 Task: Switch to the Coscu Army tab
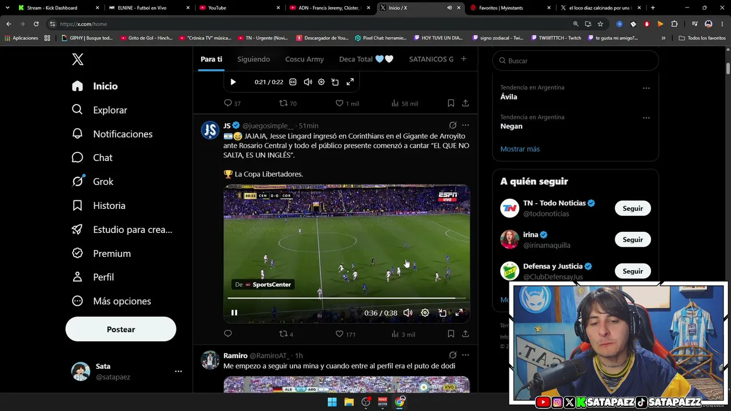pos(304,59)
